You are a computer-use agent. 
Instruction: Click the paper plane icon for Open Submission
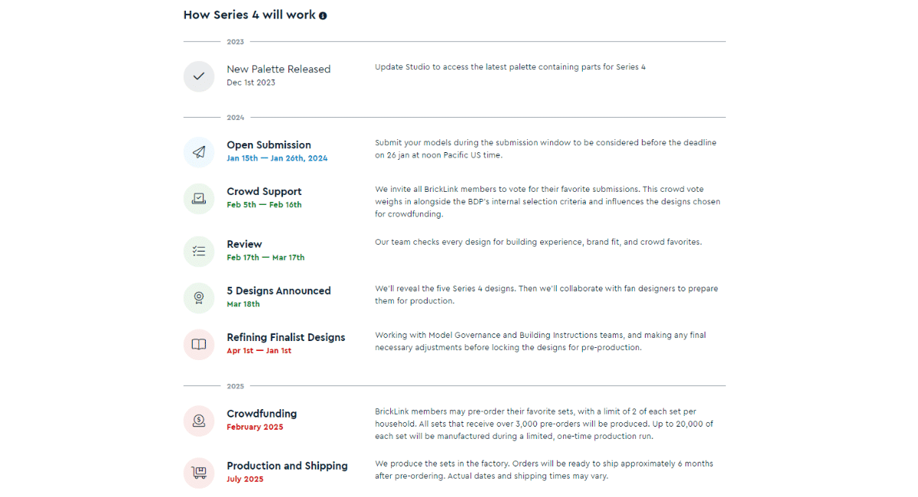pos(199,152)
